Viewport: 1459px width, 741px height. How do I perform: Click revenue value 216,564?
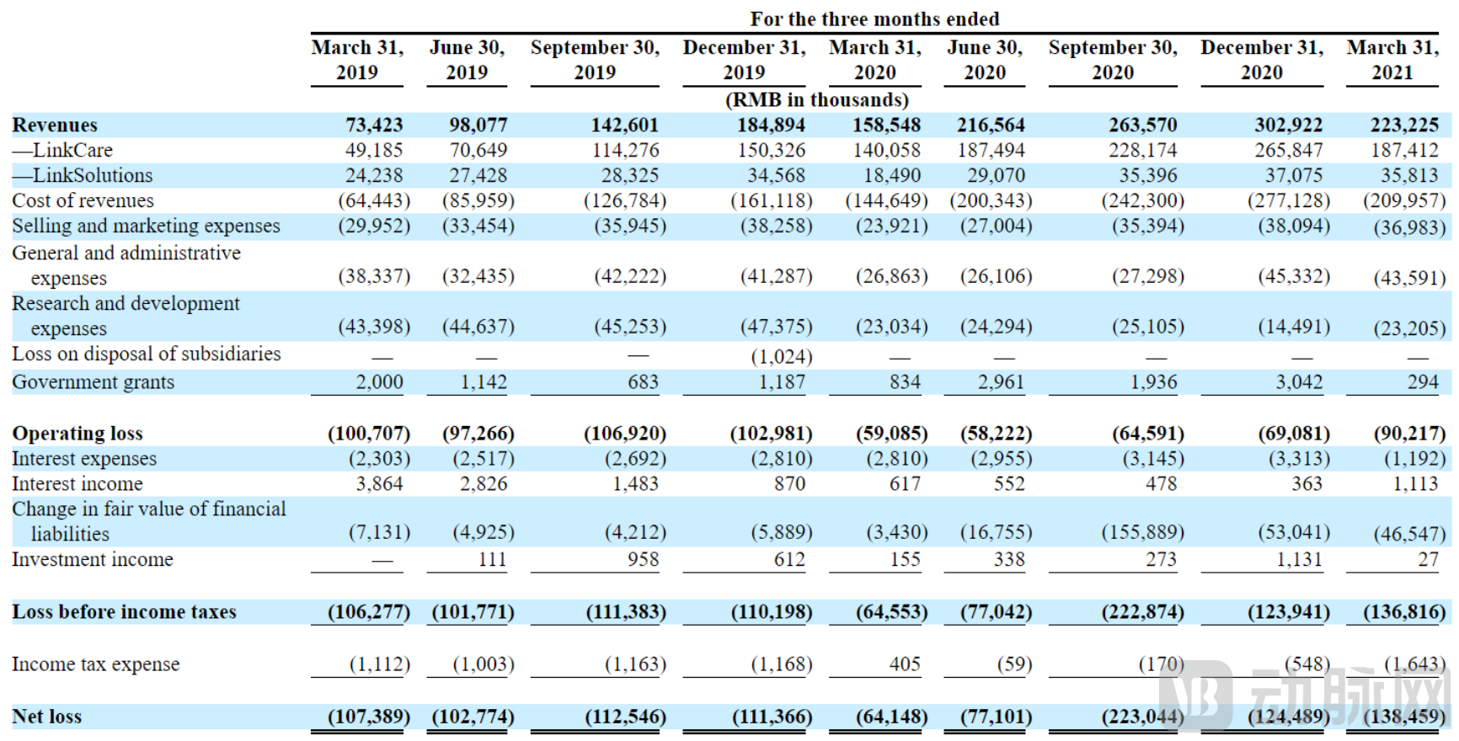coord(991,125)
